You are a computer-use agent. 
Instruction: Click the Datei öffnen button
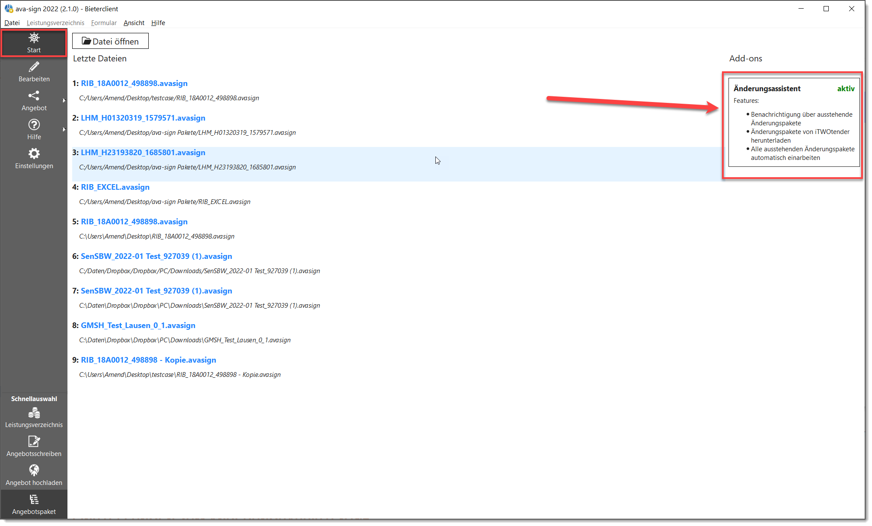tap(110, 41)
